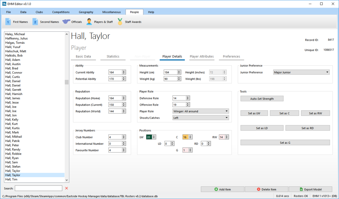Open the Help menu
This screenshot has width=339, height=199.
[x=151, y=12]
